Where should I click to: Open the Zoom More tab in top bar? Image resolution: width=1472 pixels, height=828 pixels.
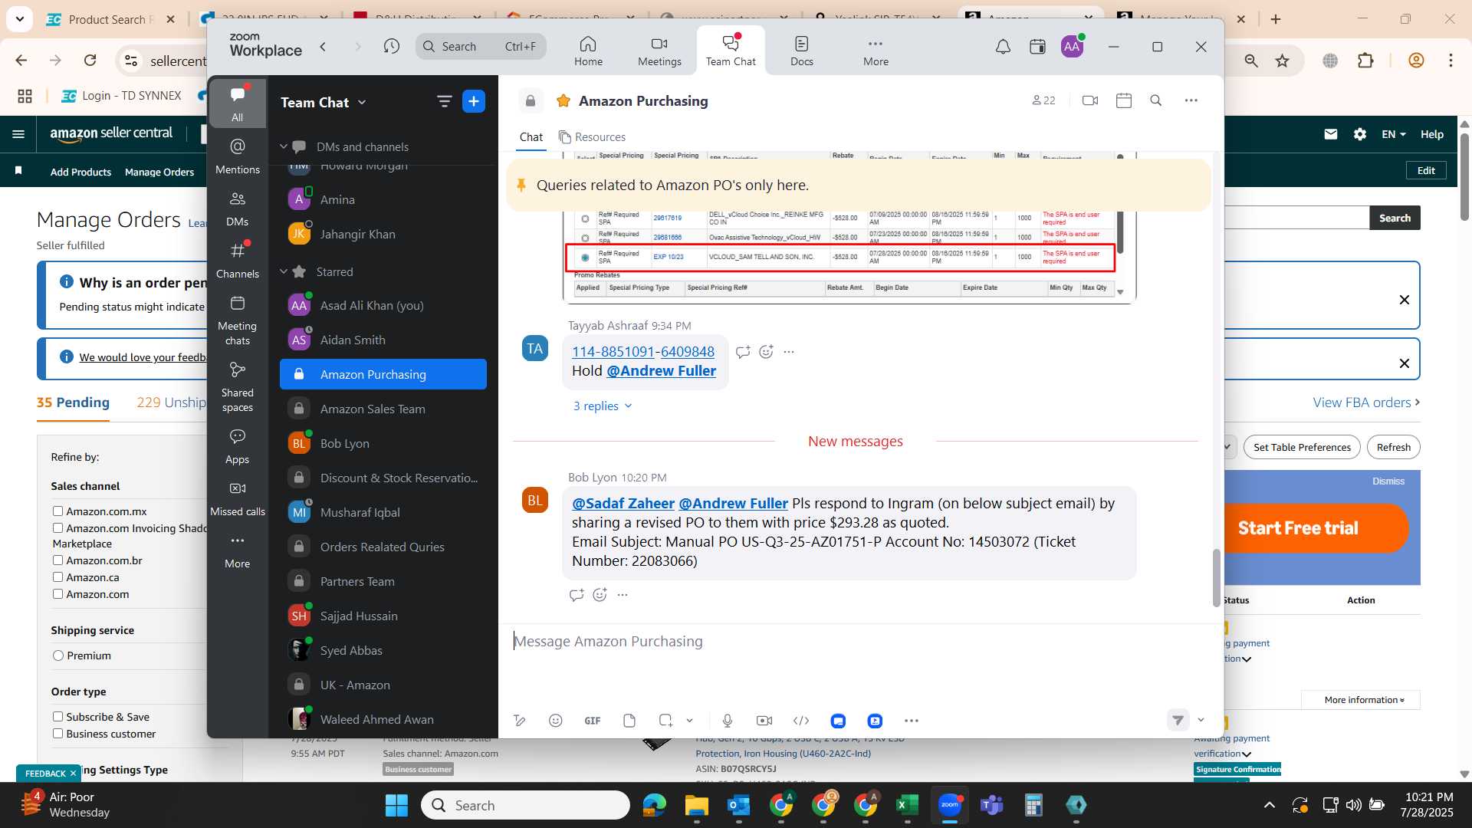click(876, 51)
